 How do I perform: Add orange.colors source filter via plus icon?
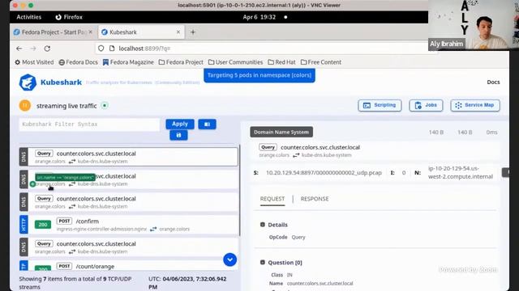pyautogui.click(x=32, y=184)
